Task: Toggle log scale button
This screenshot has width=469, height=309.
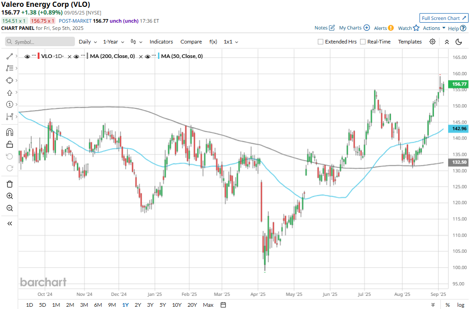Action: pyautogui.click(x=461, y=305)
